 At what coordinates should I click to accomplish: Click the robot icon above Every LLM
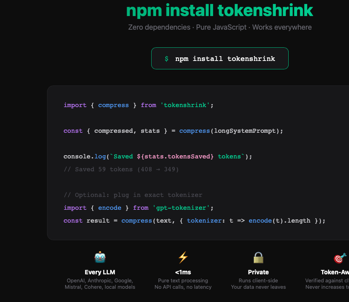click(x=100, y=257)
